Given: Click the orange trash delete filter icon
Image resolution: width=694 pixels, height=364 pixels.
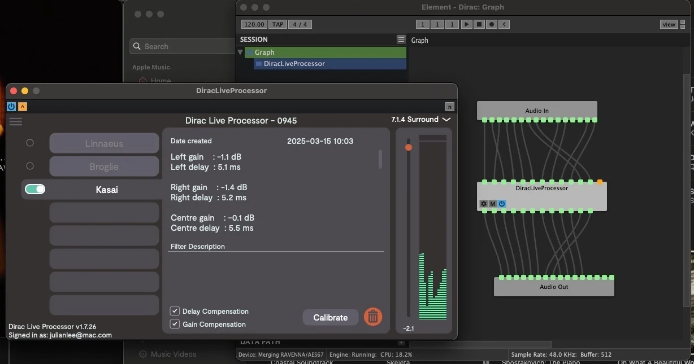Looking at the screenshot, I should [372, 317].
